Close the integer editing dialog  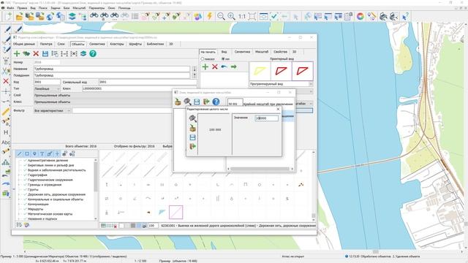click(278, 109)
